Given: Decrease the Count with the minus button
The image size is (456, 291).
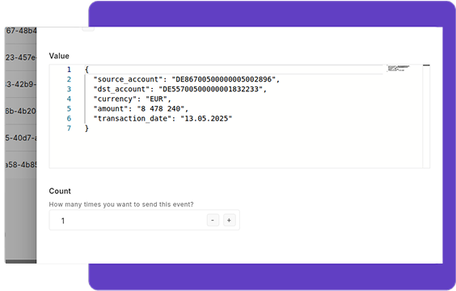Looking at the screenshot, I should [213, 221].
